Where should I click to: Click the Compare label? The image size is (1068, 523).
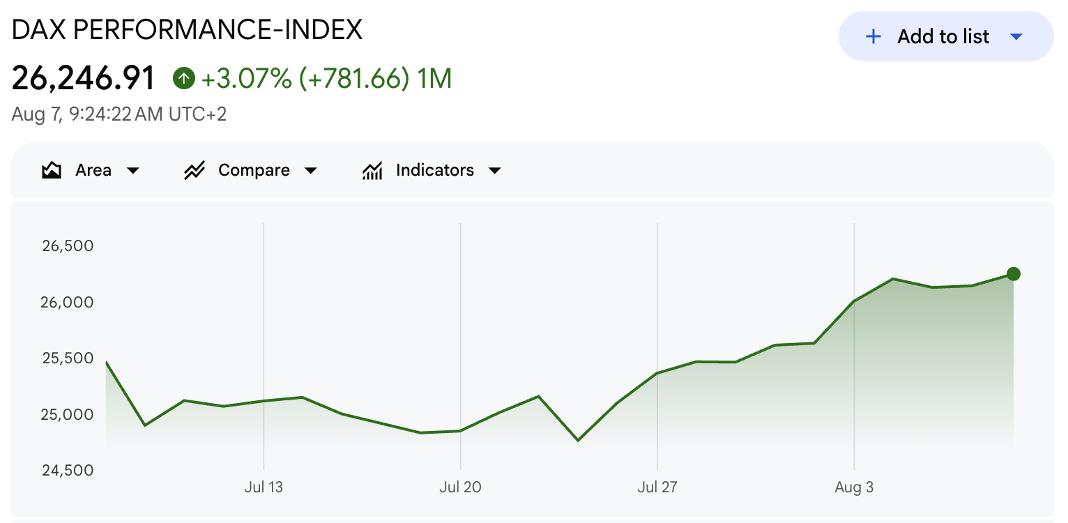point(254,170)
